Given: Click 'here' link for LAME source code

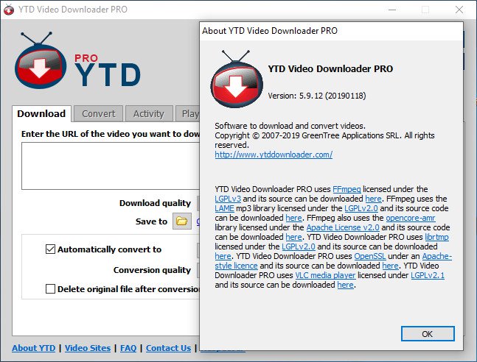Looking at the screenshot, I should coord(293,218).
